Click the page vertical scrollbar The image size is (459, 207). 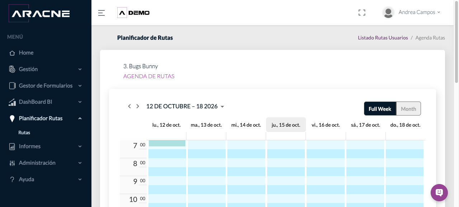pyautogui.click(x=456, y=42)
